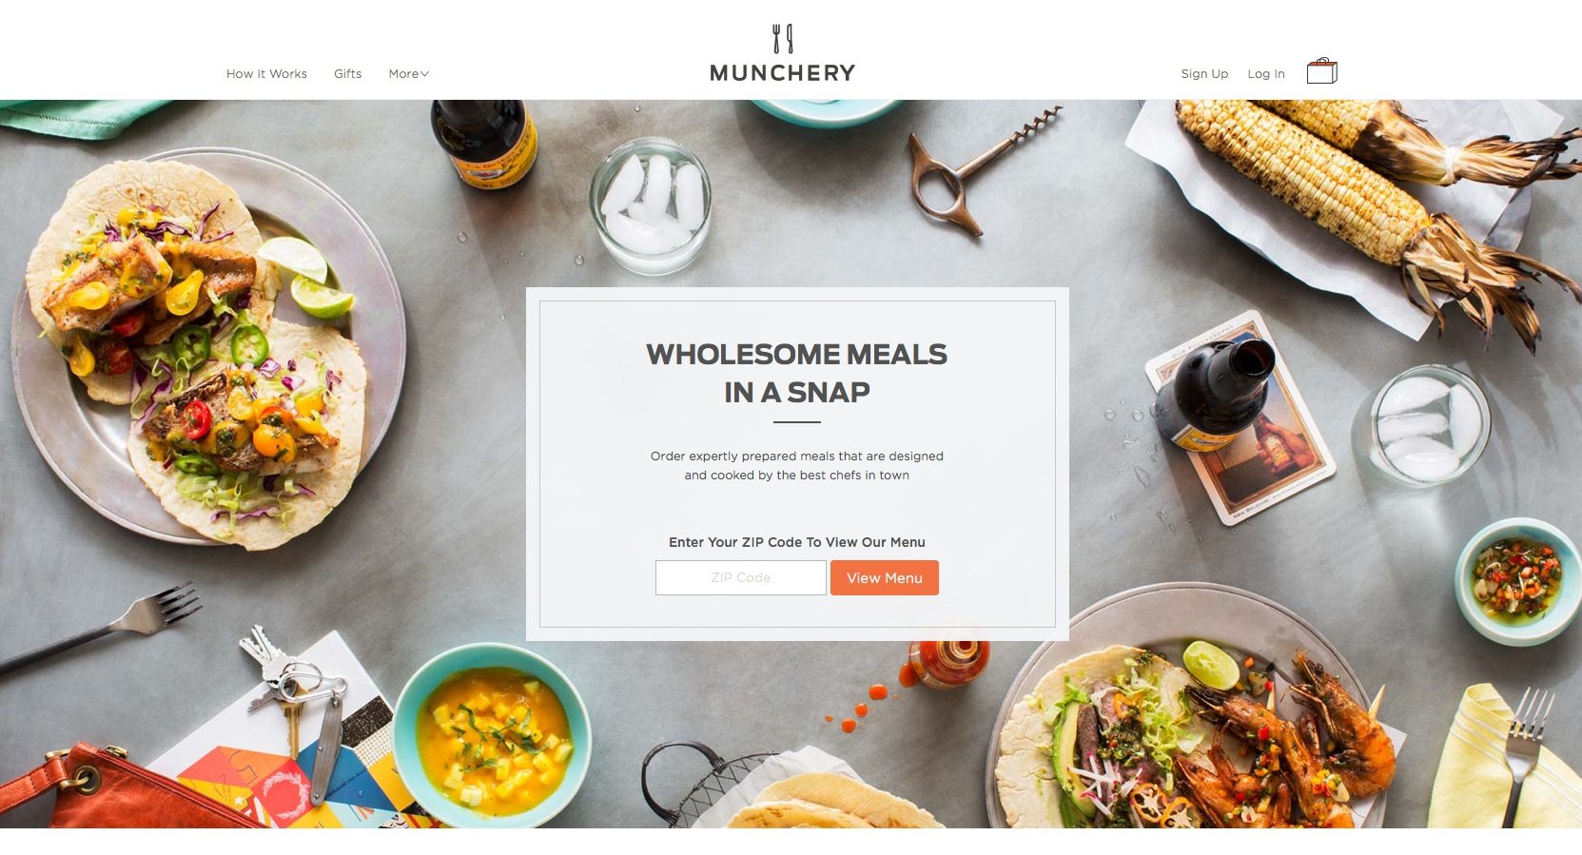The height and width of the screenshot is (855, 1582).
Task: Click the Wholesome Meals In A Snap heading
Action: pos(797,373)
